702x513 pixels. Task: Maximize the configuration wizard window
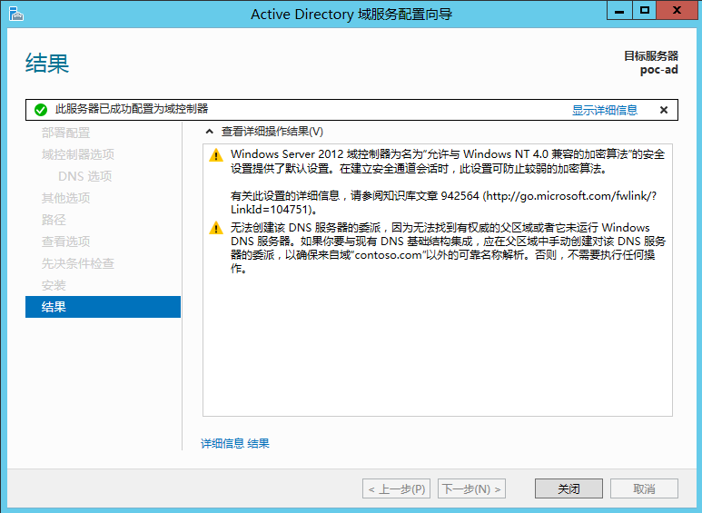[644, 10]
